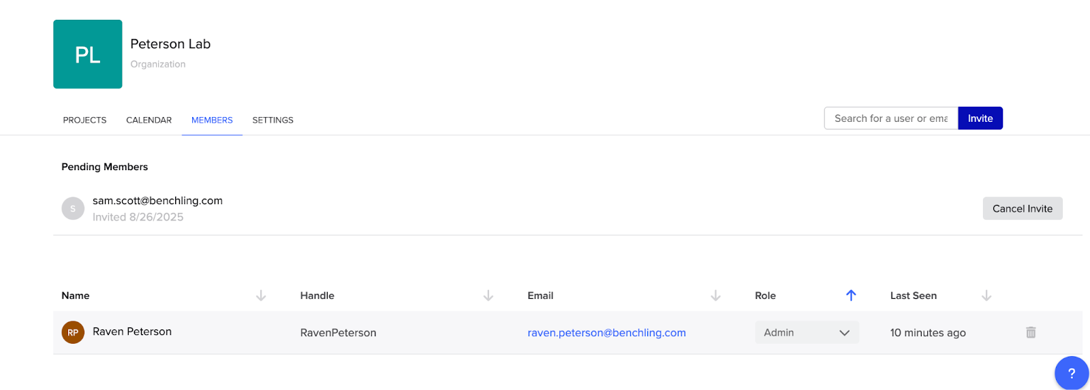This screenshot has height=390, width=1090.
Task: Sort members by Handle column arrow
Action: point(488,295)
